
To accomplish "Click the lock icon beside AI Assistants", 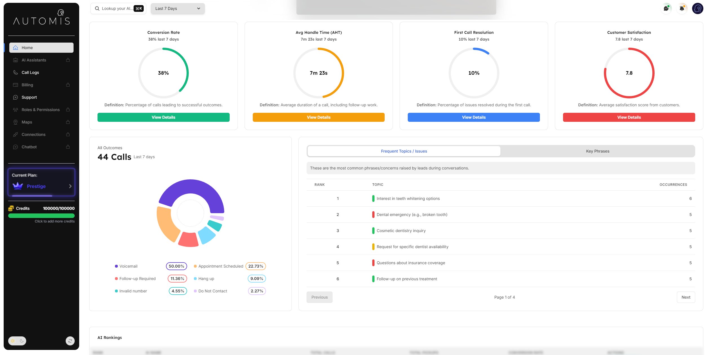I will pyautogui.click(x=68, y=60).
